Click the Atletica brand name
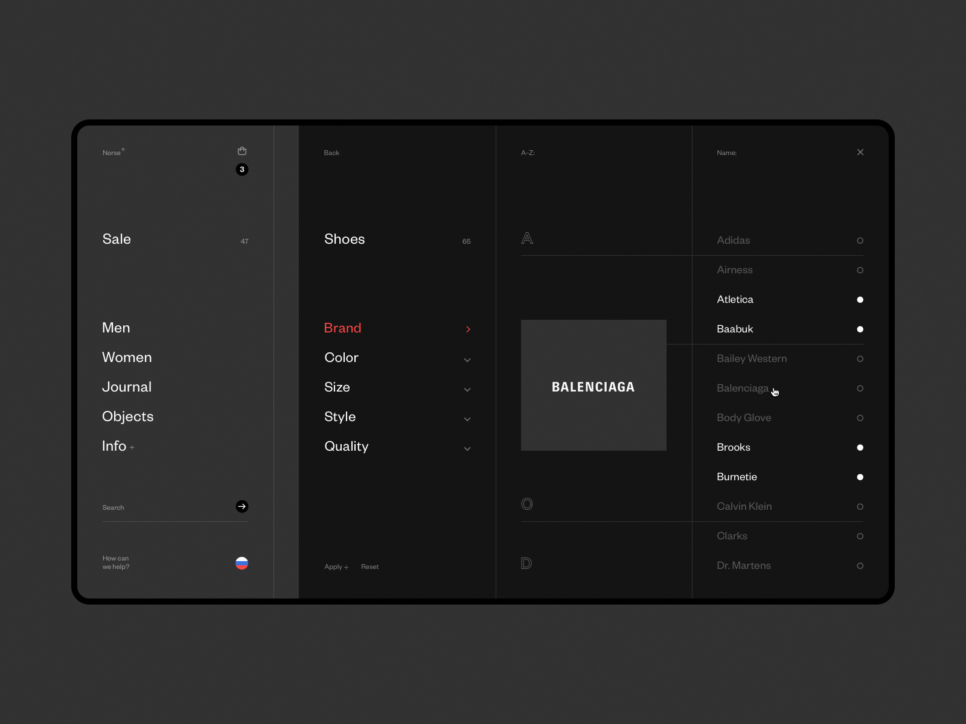 pyautogui.click(x=735, y=299)
